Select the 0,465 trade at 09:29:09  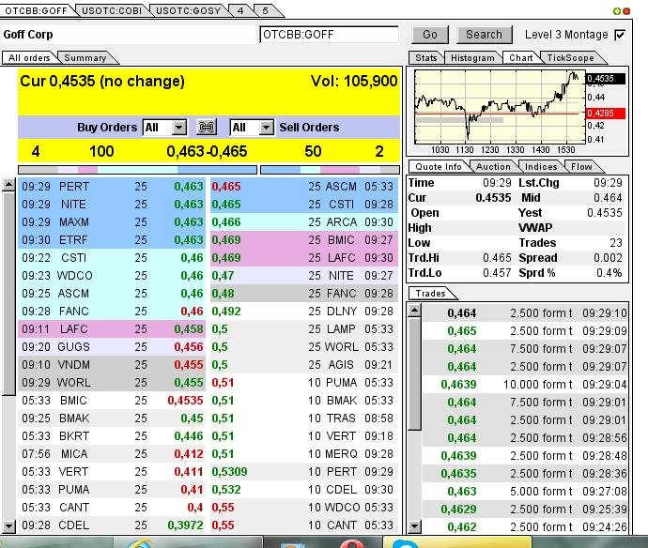point(525,331)
